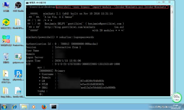This screenshot has width=184, height=110.
Task: Click the SID value 'S-1-5-21-175733381...'
Action: 87,64
